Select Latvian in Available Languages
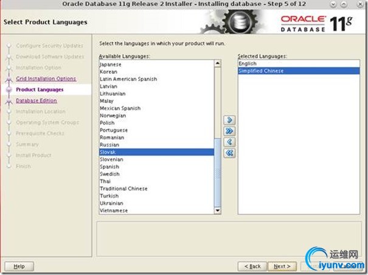Screen dimensions: 368x275 point(156,86)
